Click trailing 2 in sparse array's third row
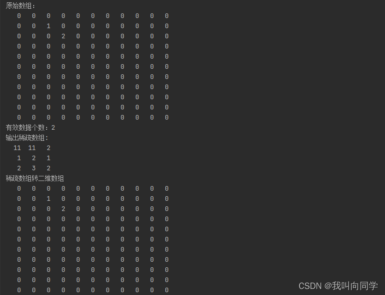The image size is (385, 295). (48, 169)
